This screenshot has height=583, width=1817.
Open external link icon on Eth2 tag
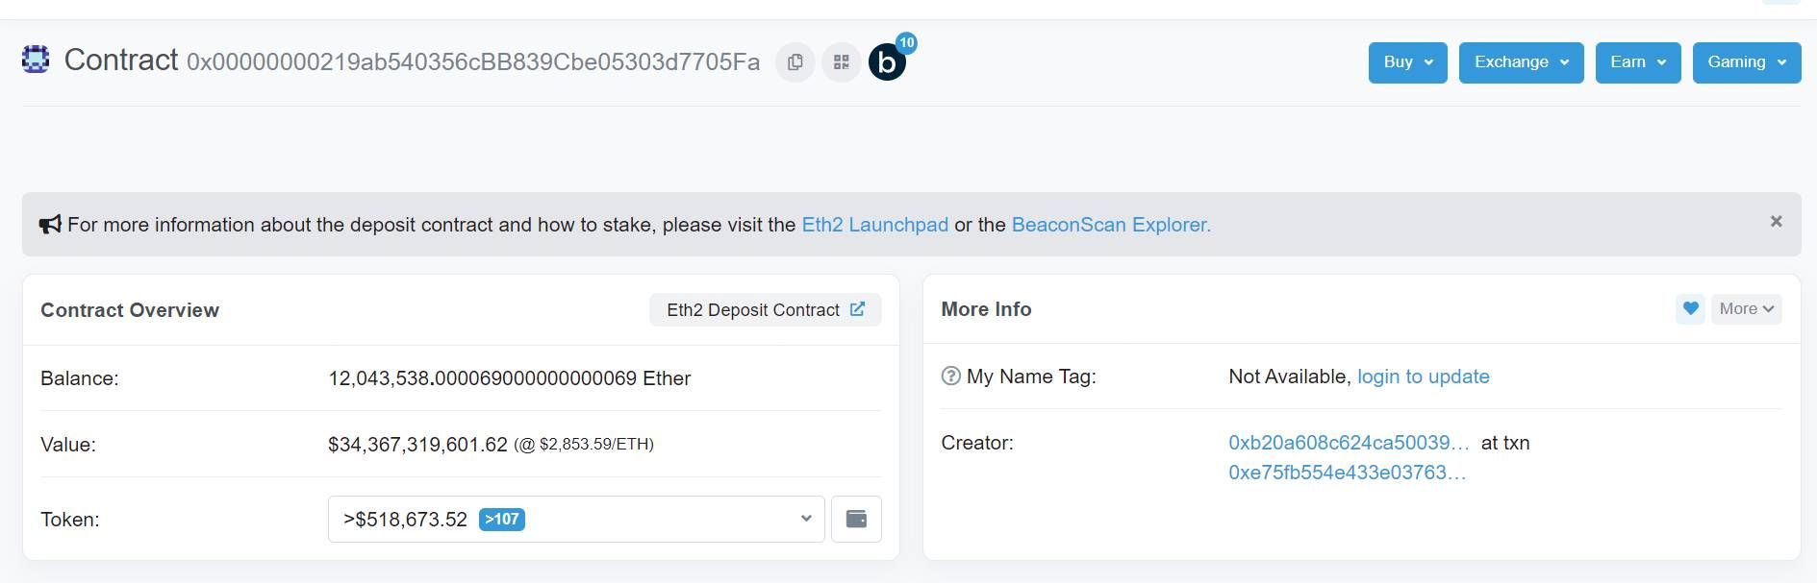pos(857,309)
